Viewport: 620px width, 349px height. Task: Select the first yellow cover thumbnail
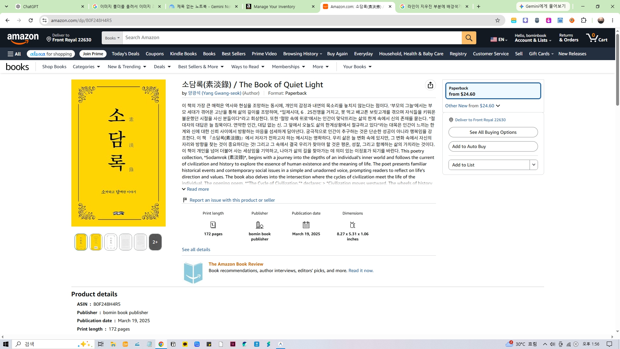coord(81,242)
